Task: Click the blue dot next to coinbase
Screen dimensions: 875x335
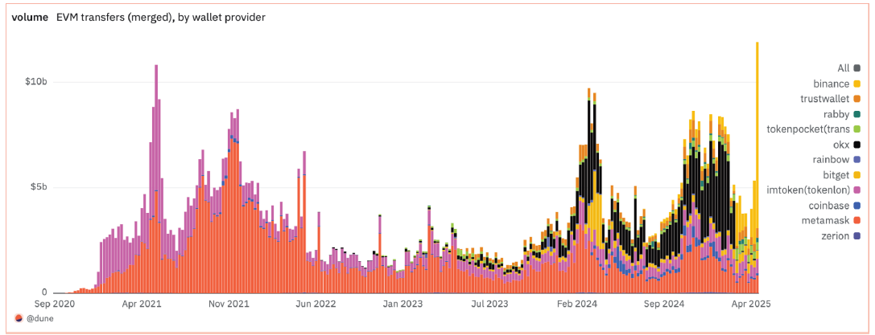Action: click(856, 206)
